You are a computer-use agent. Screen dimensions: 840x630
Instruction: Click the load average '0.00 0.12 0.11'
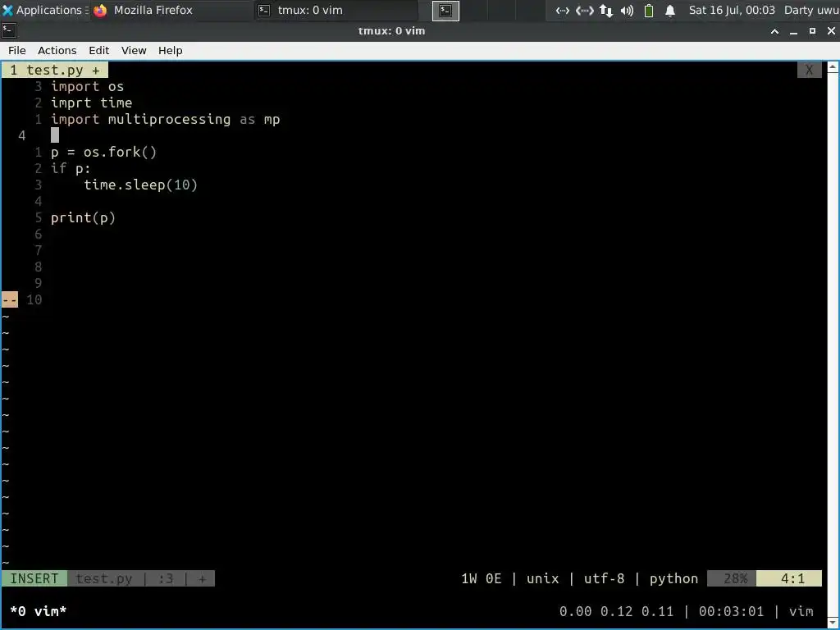(616, 611)
